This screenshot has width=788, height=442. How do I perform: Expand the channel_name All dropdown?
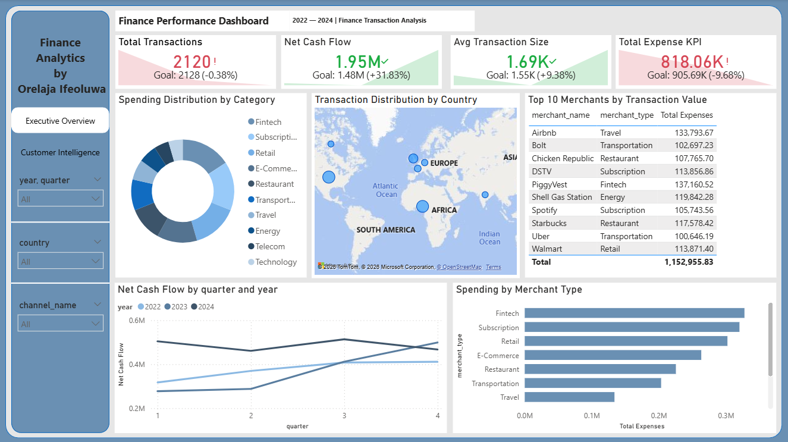pyautogui.click(x=61, y=324)
